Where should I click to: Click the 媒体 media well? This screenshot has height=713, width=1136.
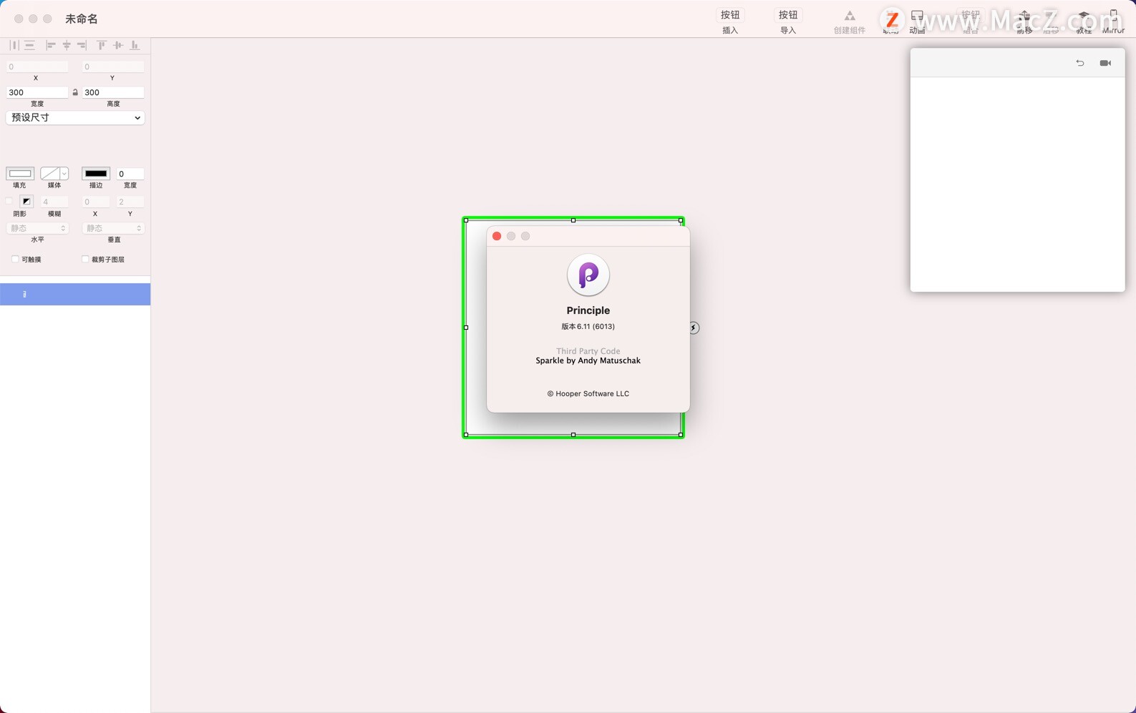click(x=50, y=174)
